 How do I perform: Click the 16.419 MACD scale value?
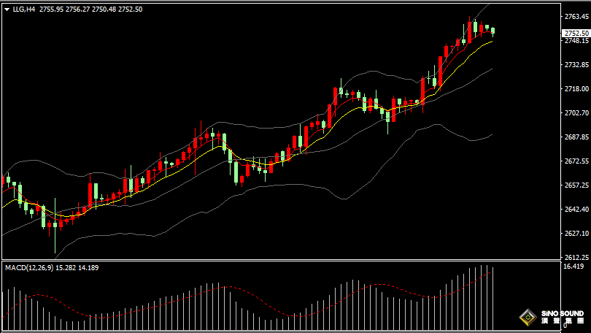tap(573, 267)
